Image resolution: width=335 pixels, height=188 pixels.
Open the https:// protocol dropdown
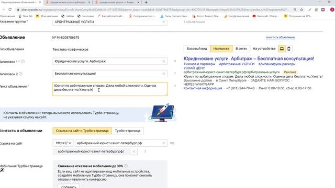click(63, 143)
